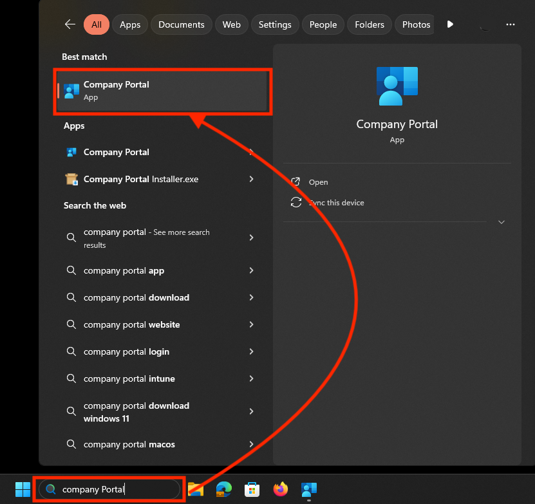Expand Company Portal Installer.exe chevron
Image resolution: width=535 pixels, height=504 pixels.
[x=252, y=179]
